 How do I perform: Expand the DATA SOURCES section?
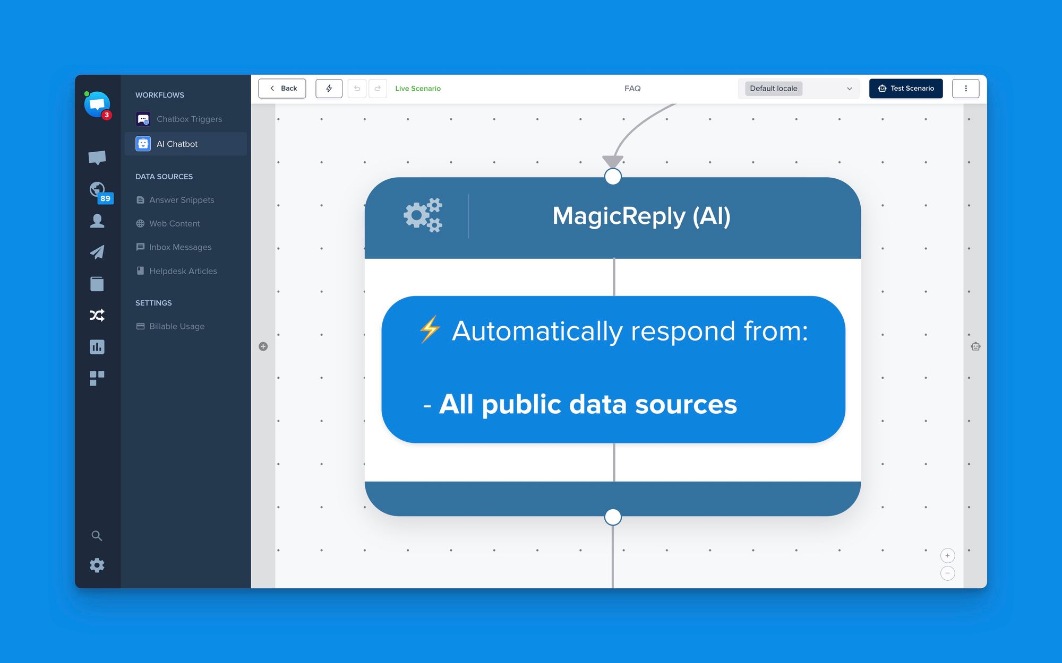pyautogui.click(x=163, y=176)
